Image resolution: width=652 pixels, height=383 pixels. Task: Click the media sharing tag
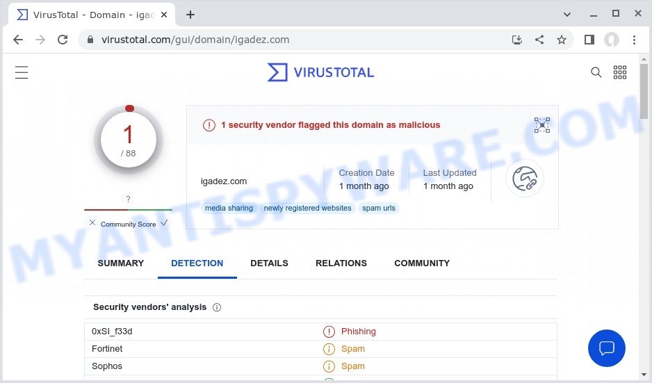229,208
